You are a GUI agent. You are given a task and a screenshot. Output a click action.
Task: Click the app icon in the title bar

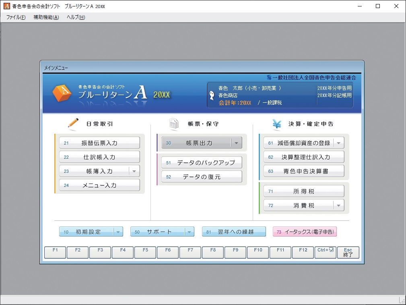[6, 6]
